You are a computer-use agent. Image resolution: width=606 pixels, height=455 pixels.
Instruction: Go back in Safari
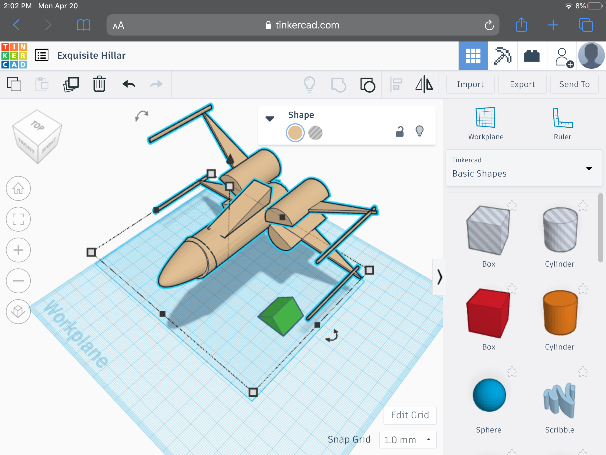[17, 25]
